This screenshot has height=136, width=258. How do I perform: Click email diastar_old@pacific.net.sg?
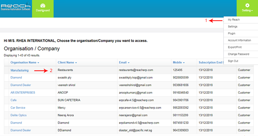(135, 131)
